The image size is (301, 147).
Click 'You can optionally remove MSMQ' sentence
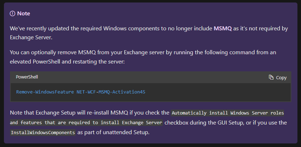point(53,52)
